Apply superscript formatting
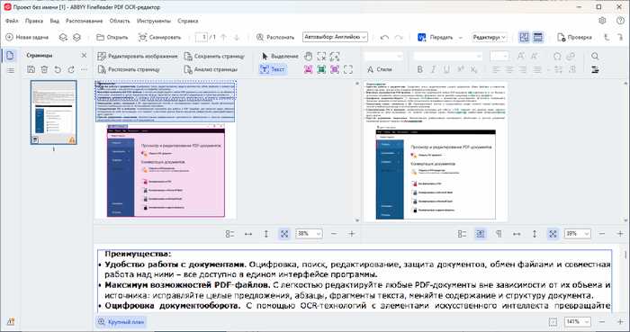Viewport: 630px width, 332px height. 461,69
